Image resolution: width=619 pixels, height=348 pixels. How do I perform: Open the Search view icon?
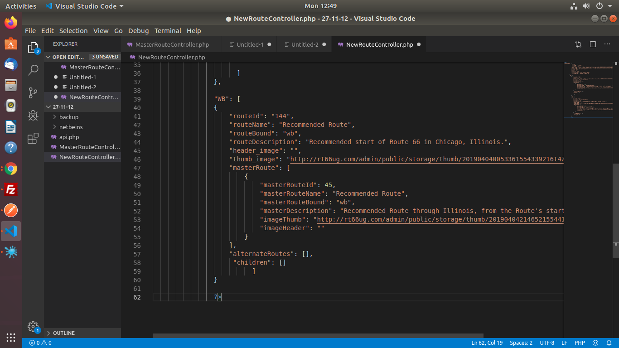pyautogui.click(x=33, y=70)
